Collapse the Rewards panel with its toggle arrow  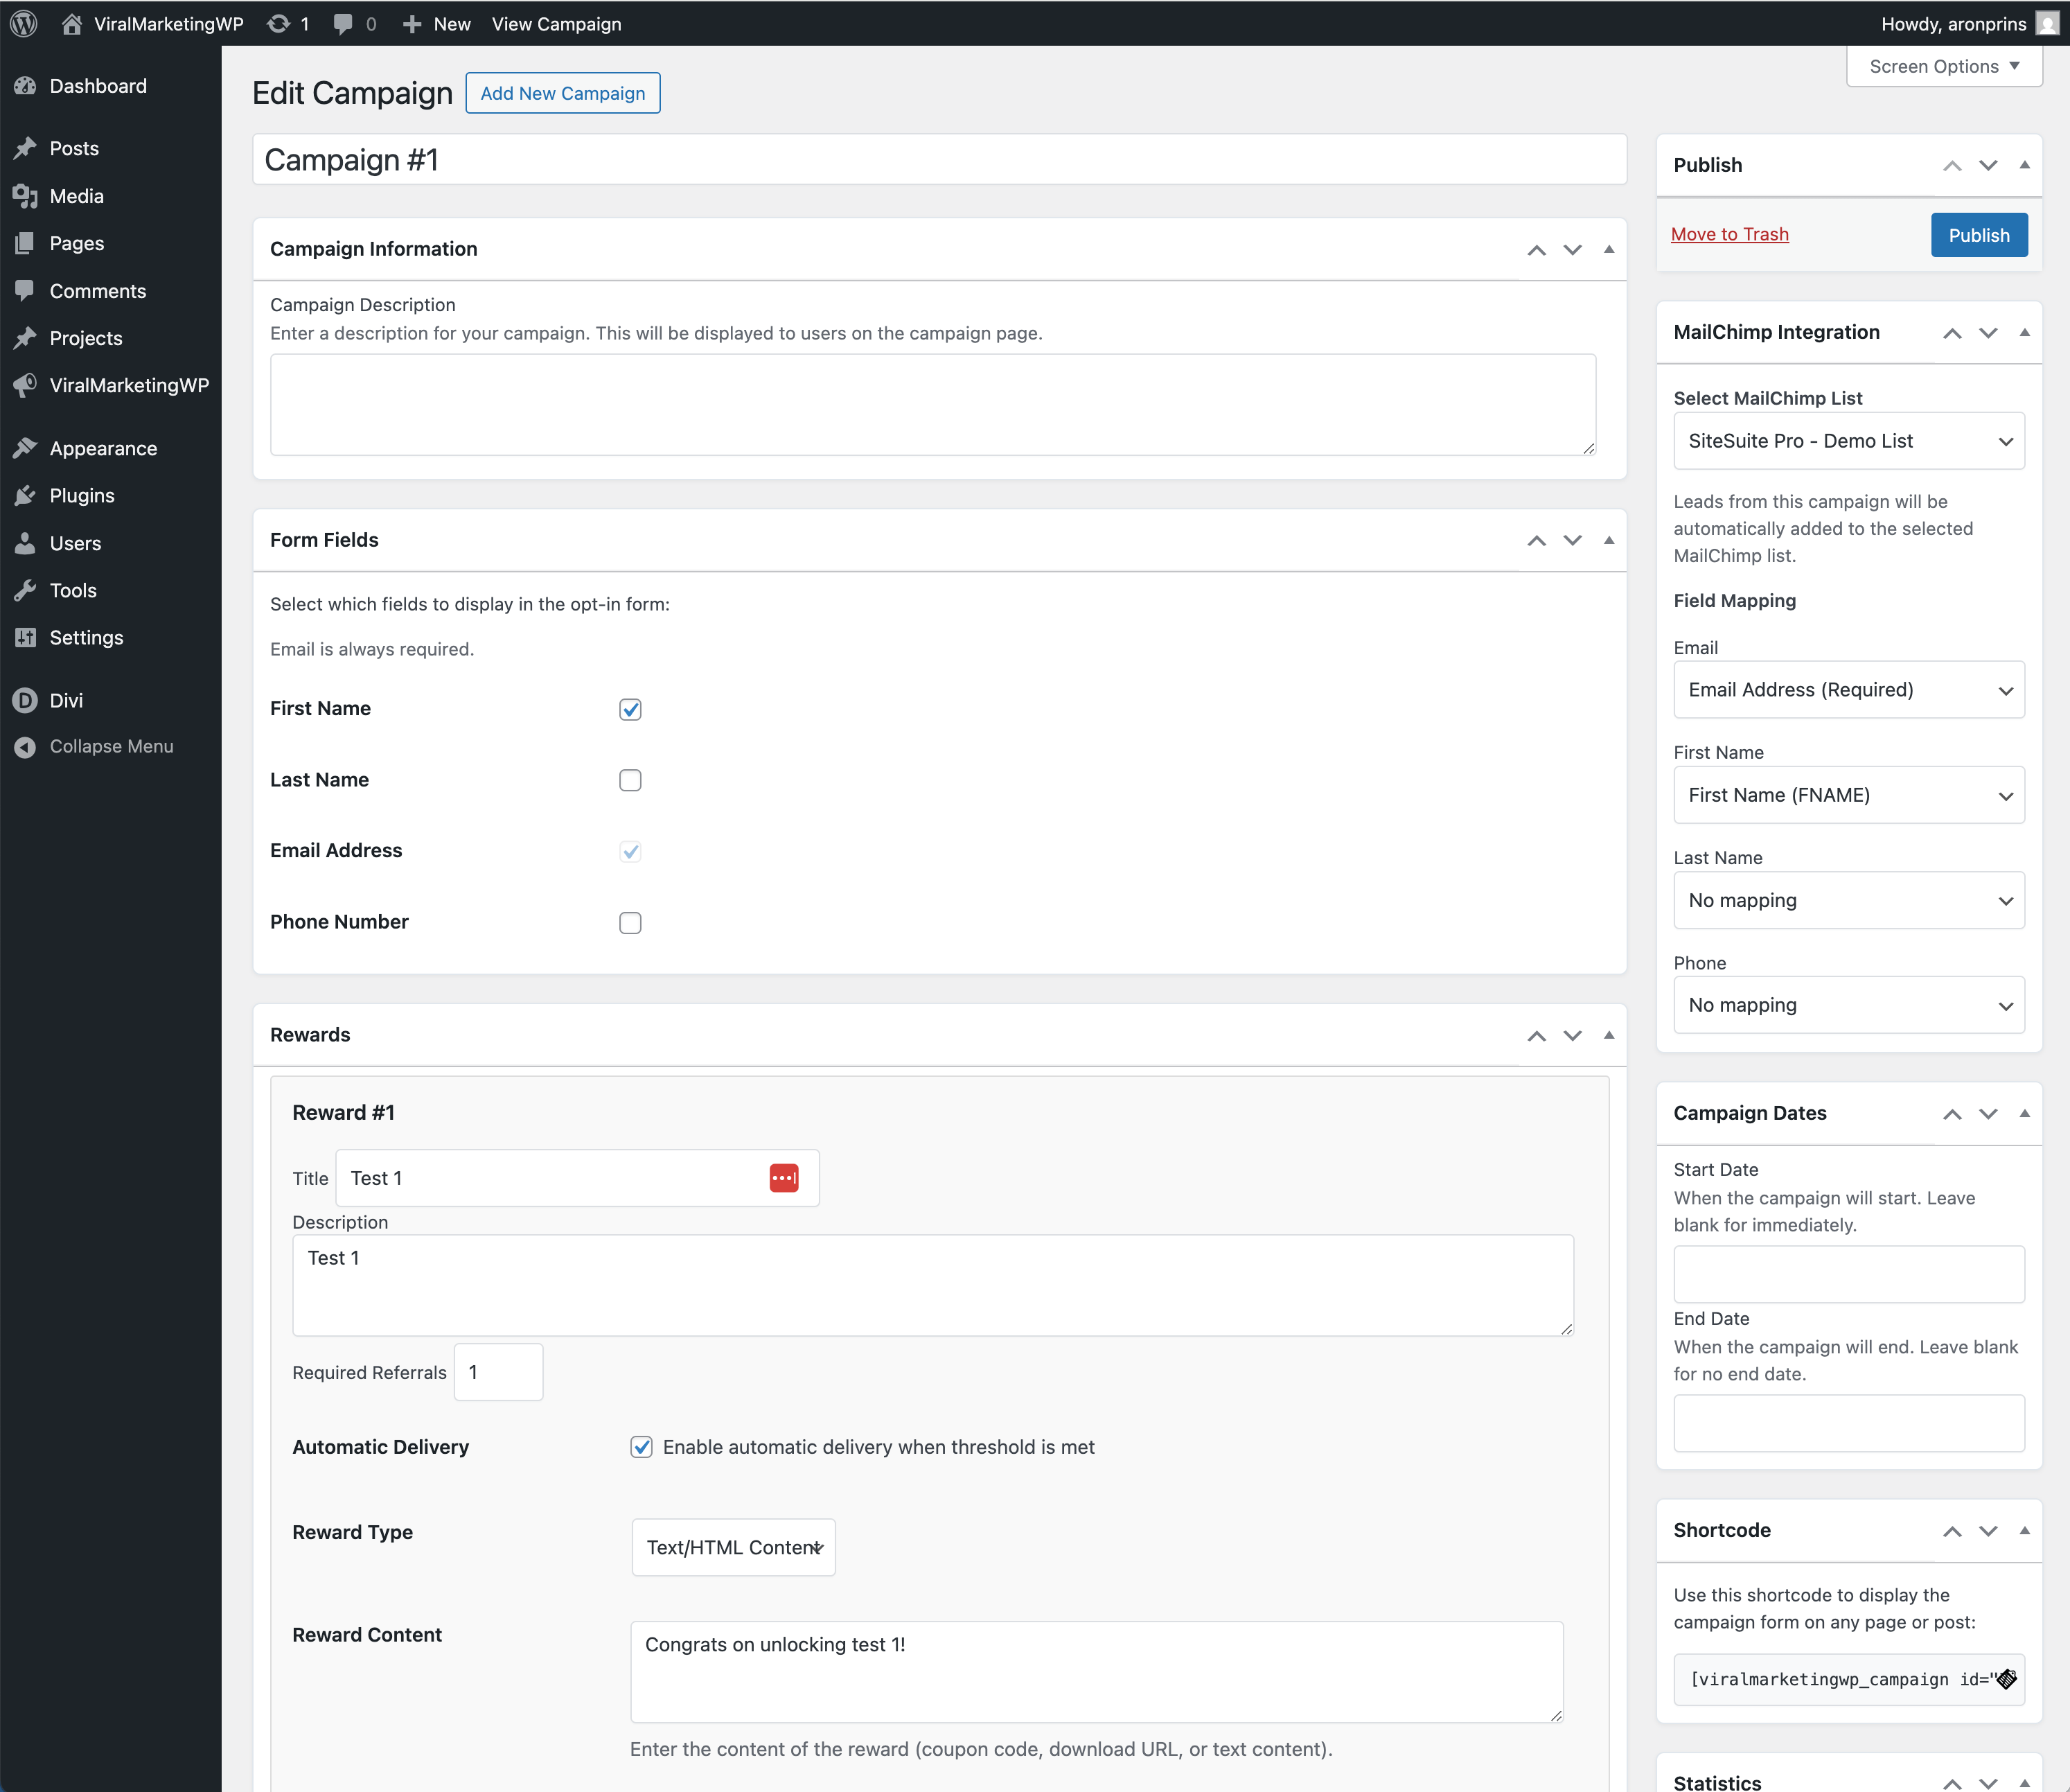click(x=1608, y=1035)
